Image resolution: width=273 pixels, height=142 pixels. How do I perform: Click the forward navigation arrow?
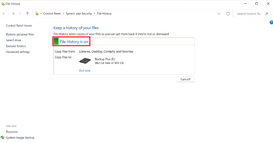(x=13, y=14)
